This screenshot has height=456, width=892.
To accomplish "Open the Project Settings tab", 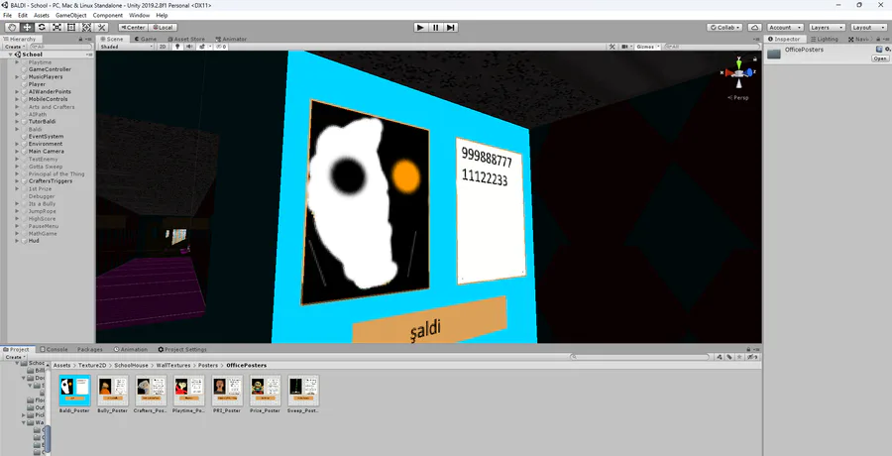I will [x=182, y=350].
